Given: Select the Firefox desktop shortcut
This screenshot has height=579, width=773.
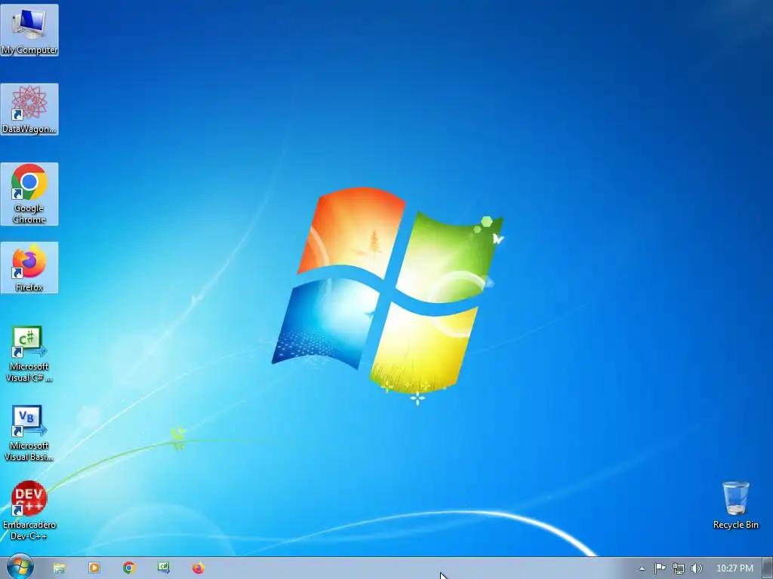Looking at the screenshot, I should click(29, 268).
